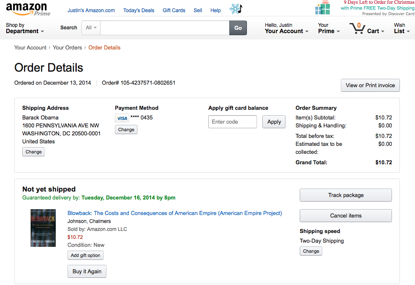Click the Grand Total $10.72 amount

pyautogui.click(x=384, y=163)
